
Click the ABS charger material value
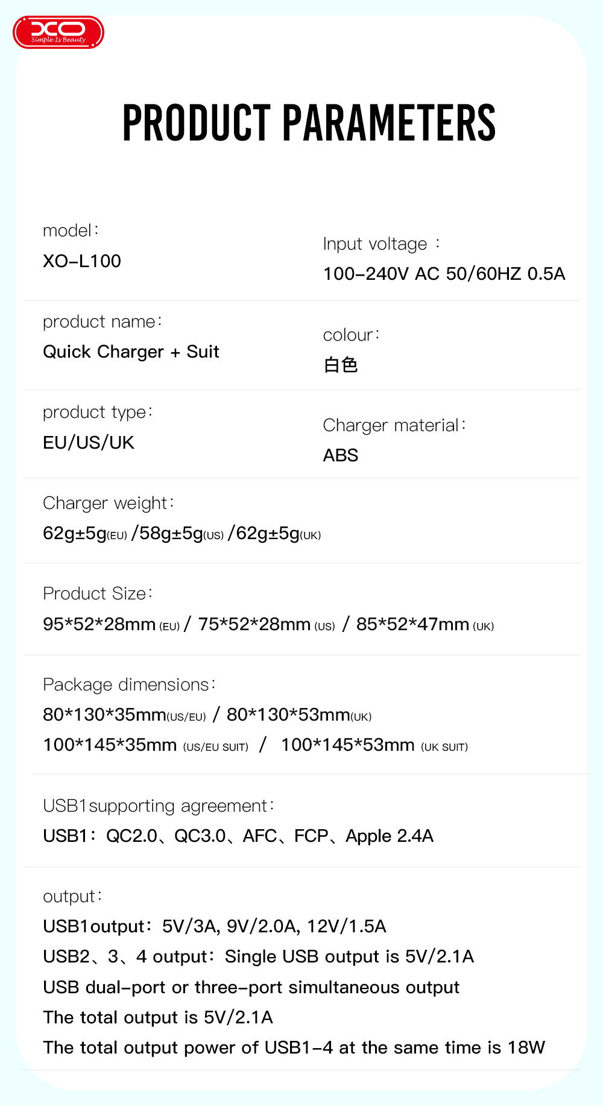pos(341,455)
